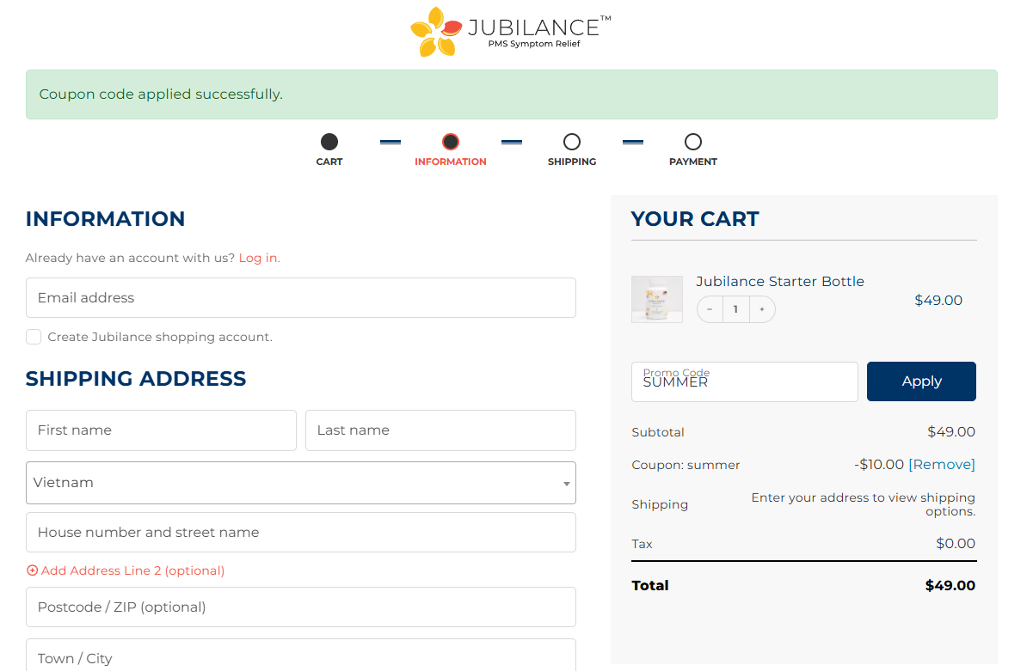This screenshot has width=1033, height=671.
Task: Click the plus icon beside Add Address Line 2
Action: pos(33,570)
